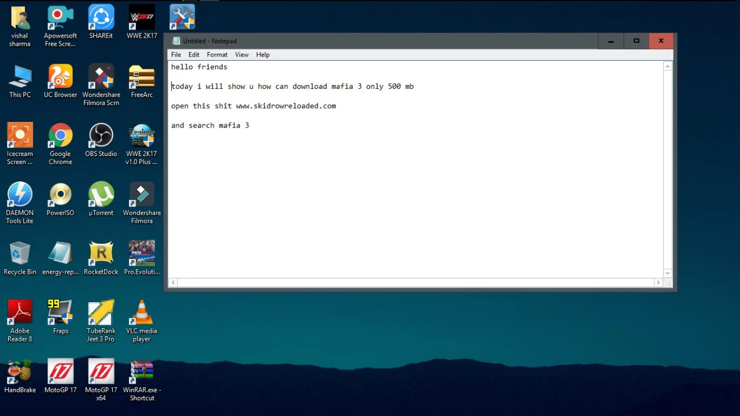Click the horizontal scrollbar left arrow
Image resolution: width=740 pixels, height=416 pixels.
click(x=173, y=283)
